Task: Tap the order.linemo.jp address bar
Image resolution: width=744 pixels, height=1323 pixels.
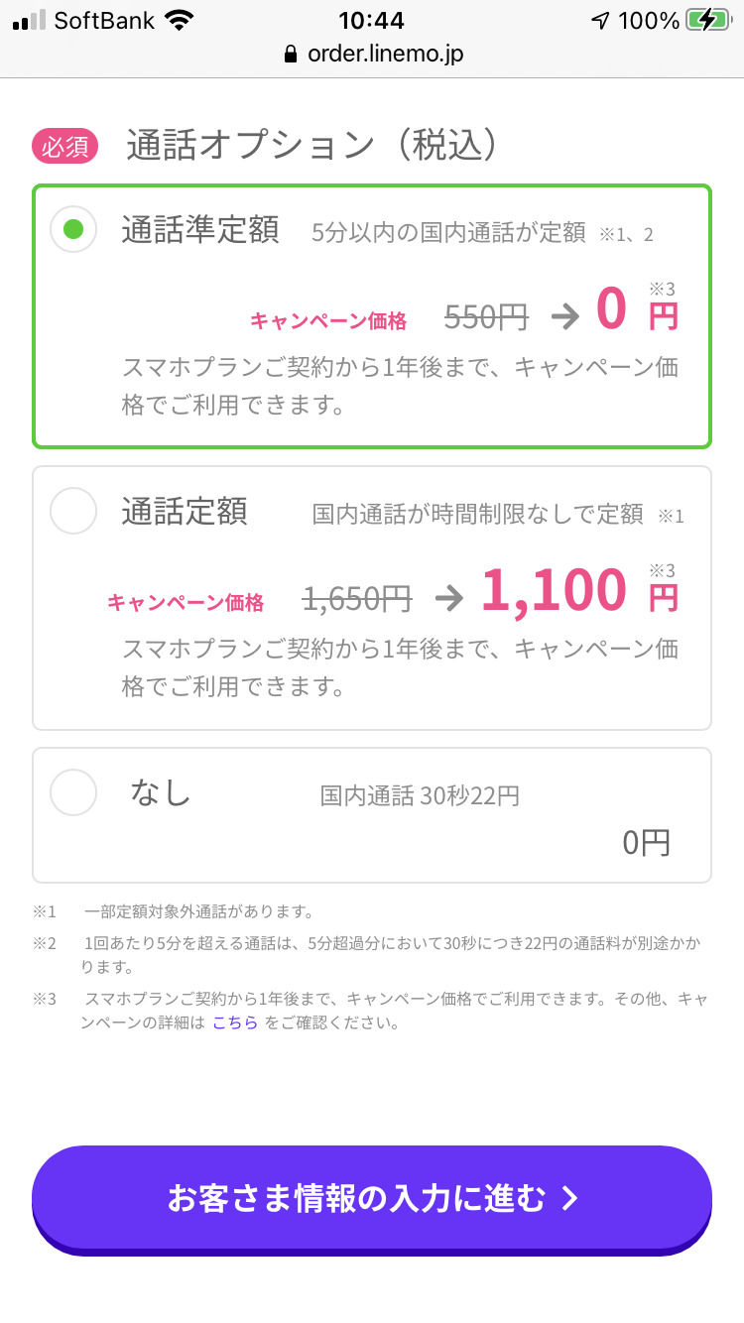Action: click(385, 54)
